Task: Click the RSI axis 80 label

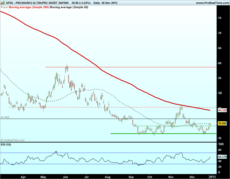Action: tap(220, 150)
